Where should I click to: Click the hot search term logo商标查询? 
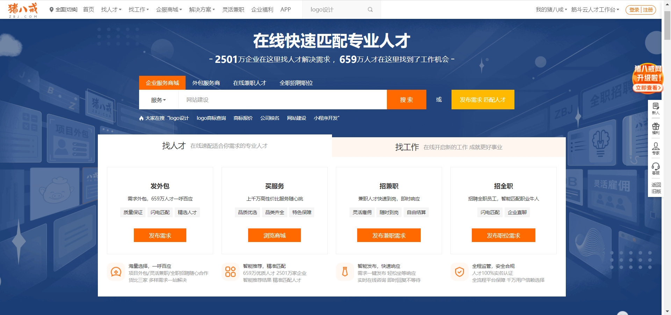[211, 118]
